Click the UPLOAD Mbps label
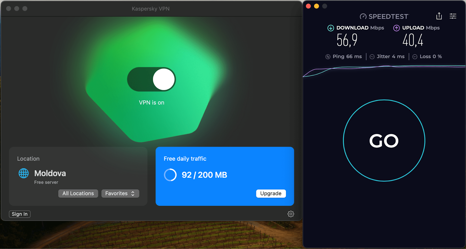 (x=421, y=28)
